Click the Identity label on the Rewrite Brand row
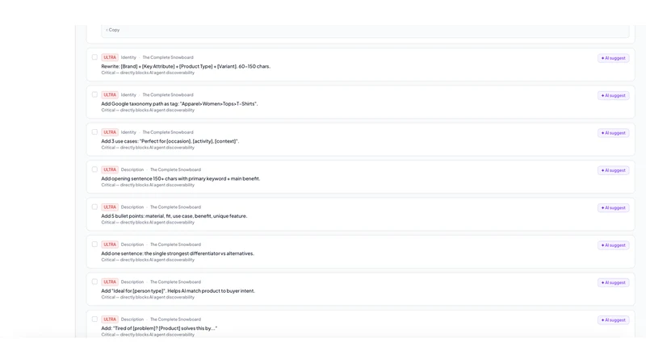646x363 pixels. pyautogui.click(x=128, y=57)
